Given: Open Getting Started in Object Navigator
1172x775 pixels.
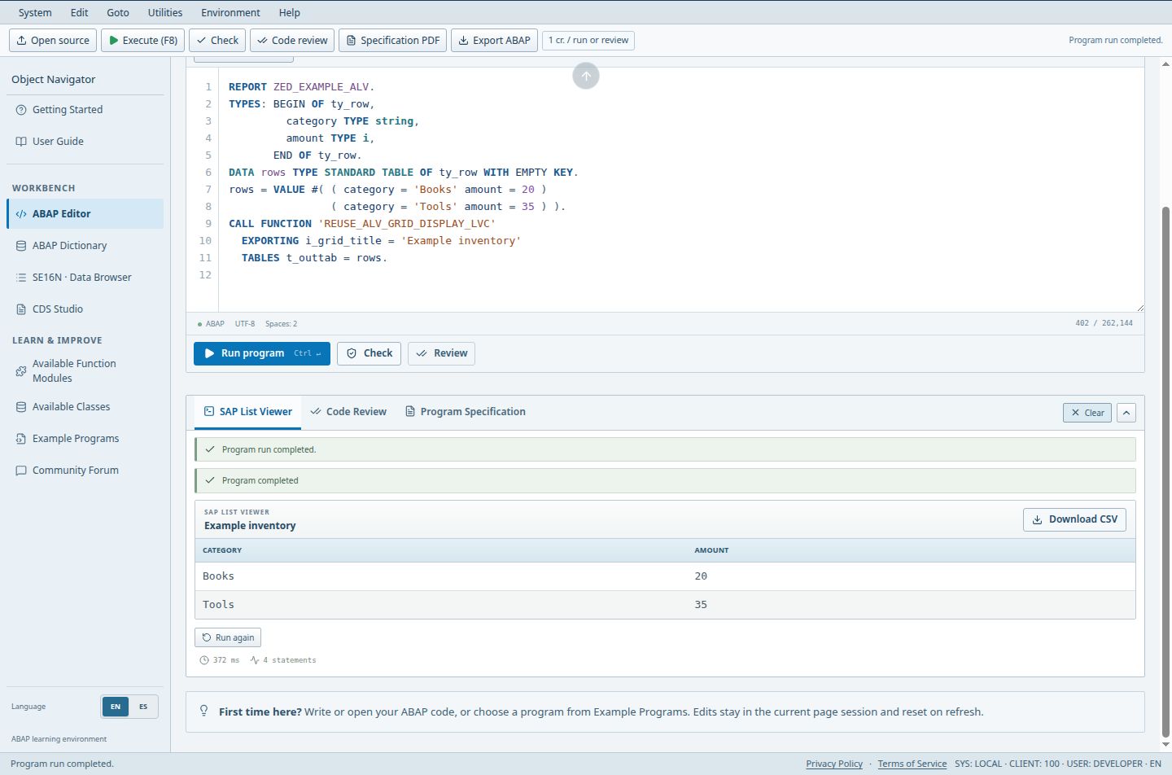Looking at the screenshot, I should (85, 110).
